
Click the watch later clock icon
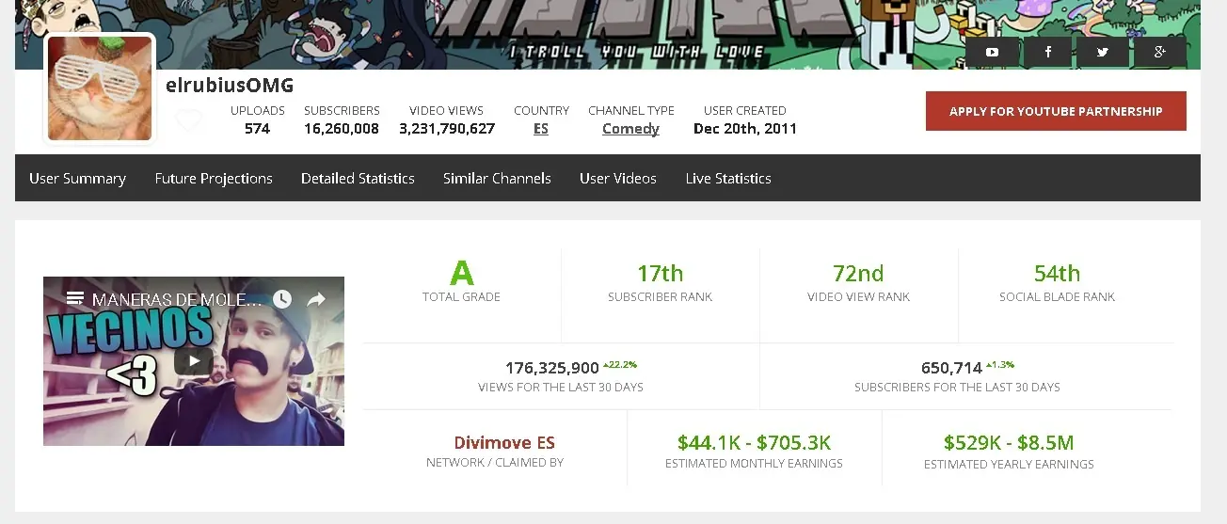(282, 299)
